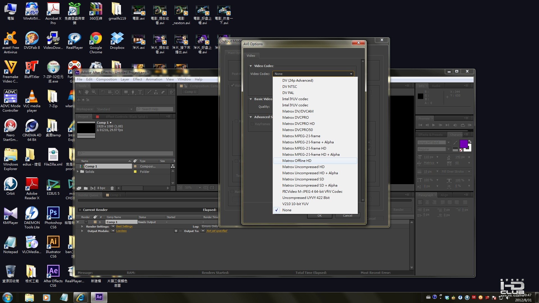Toggle the Keyframes checkbox in AVI Options
This screenshot has width=539, height=303.
[x=252, y=124]
